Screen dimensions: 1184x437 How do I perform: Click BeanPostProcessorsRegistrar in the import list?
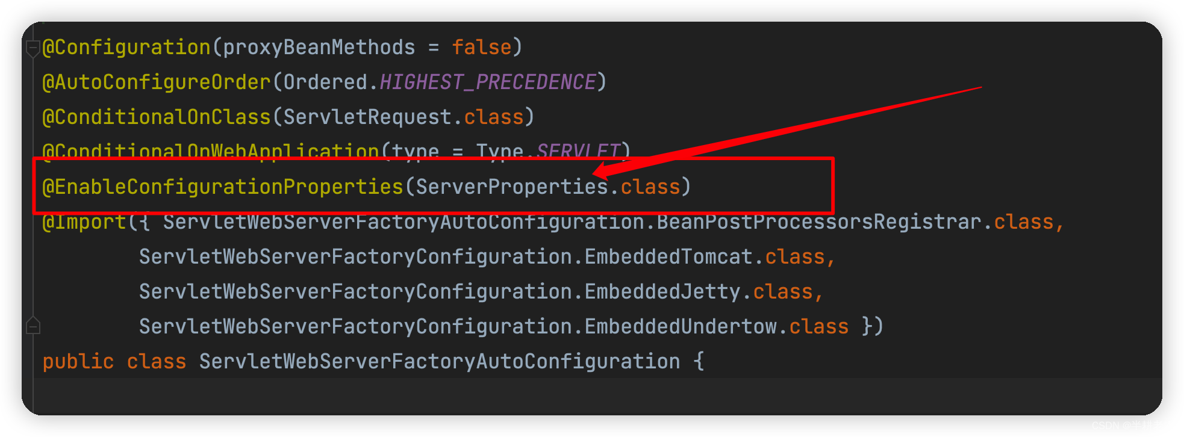[x=819, y=222]
